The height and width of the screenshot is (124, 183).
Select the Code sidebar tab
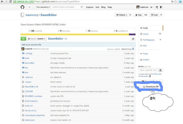click(150, 28)
